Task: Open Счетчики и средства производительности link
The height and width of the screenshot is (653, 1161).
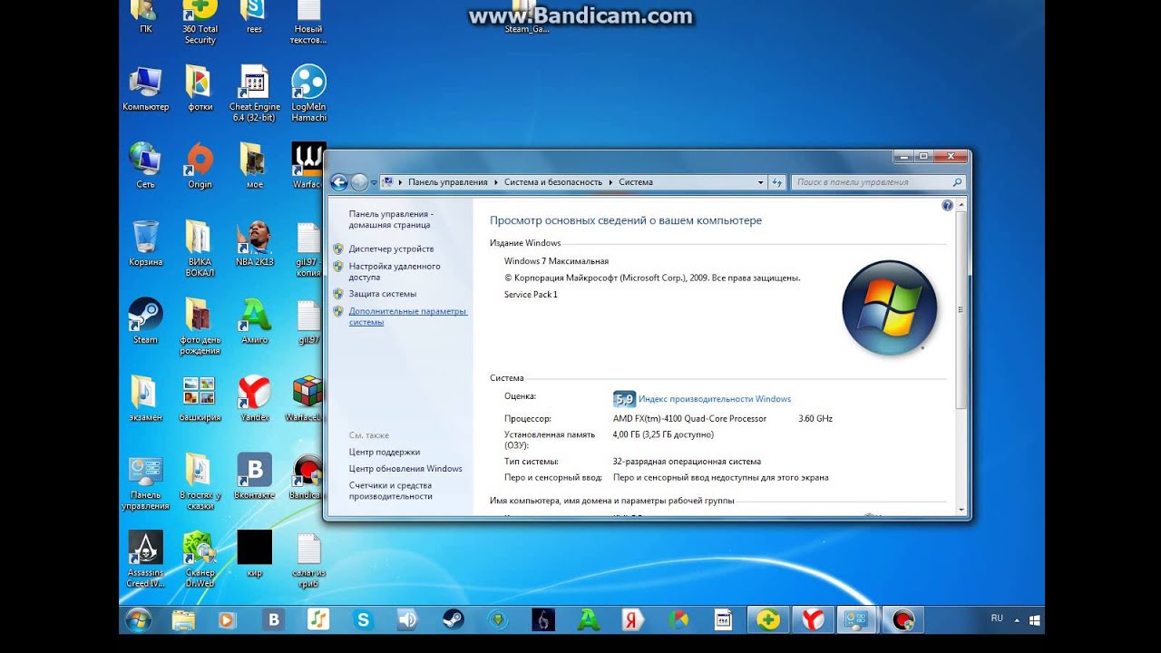Action: point(391,491)
